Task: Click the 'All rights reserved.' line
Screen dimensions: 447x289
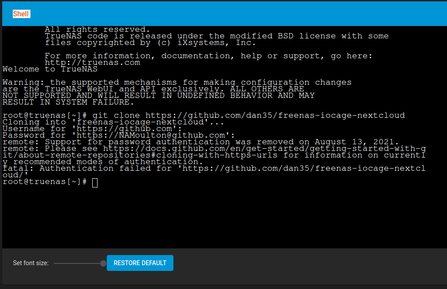Action: (x=97, y=30)
